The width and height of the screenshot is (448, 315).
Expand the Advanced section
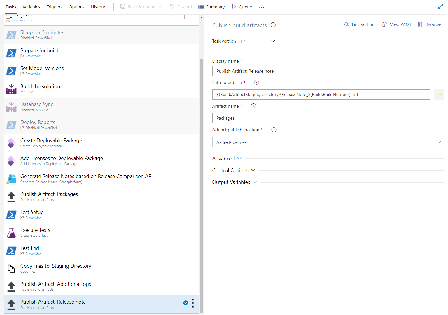coord(227,158)
